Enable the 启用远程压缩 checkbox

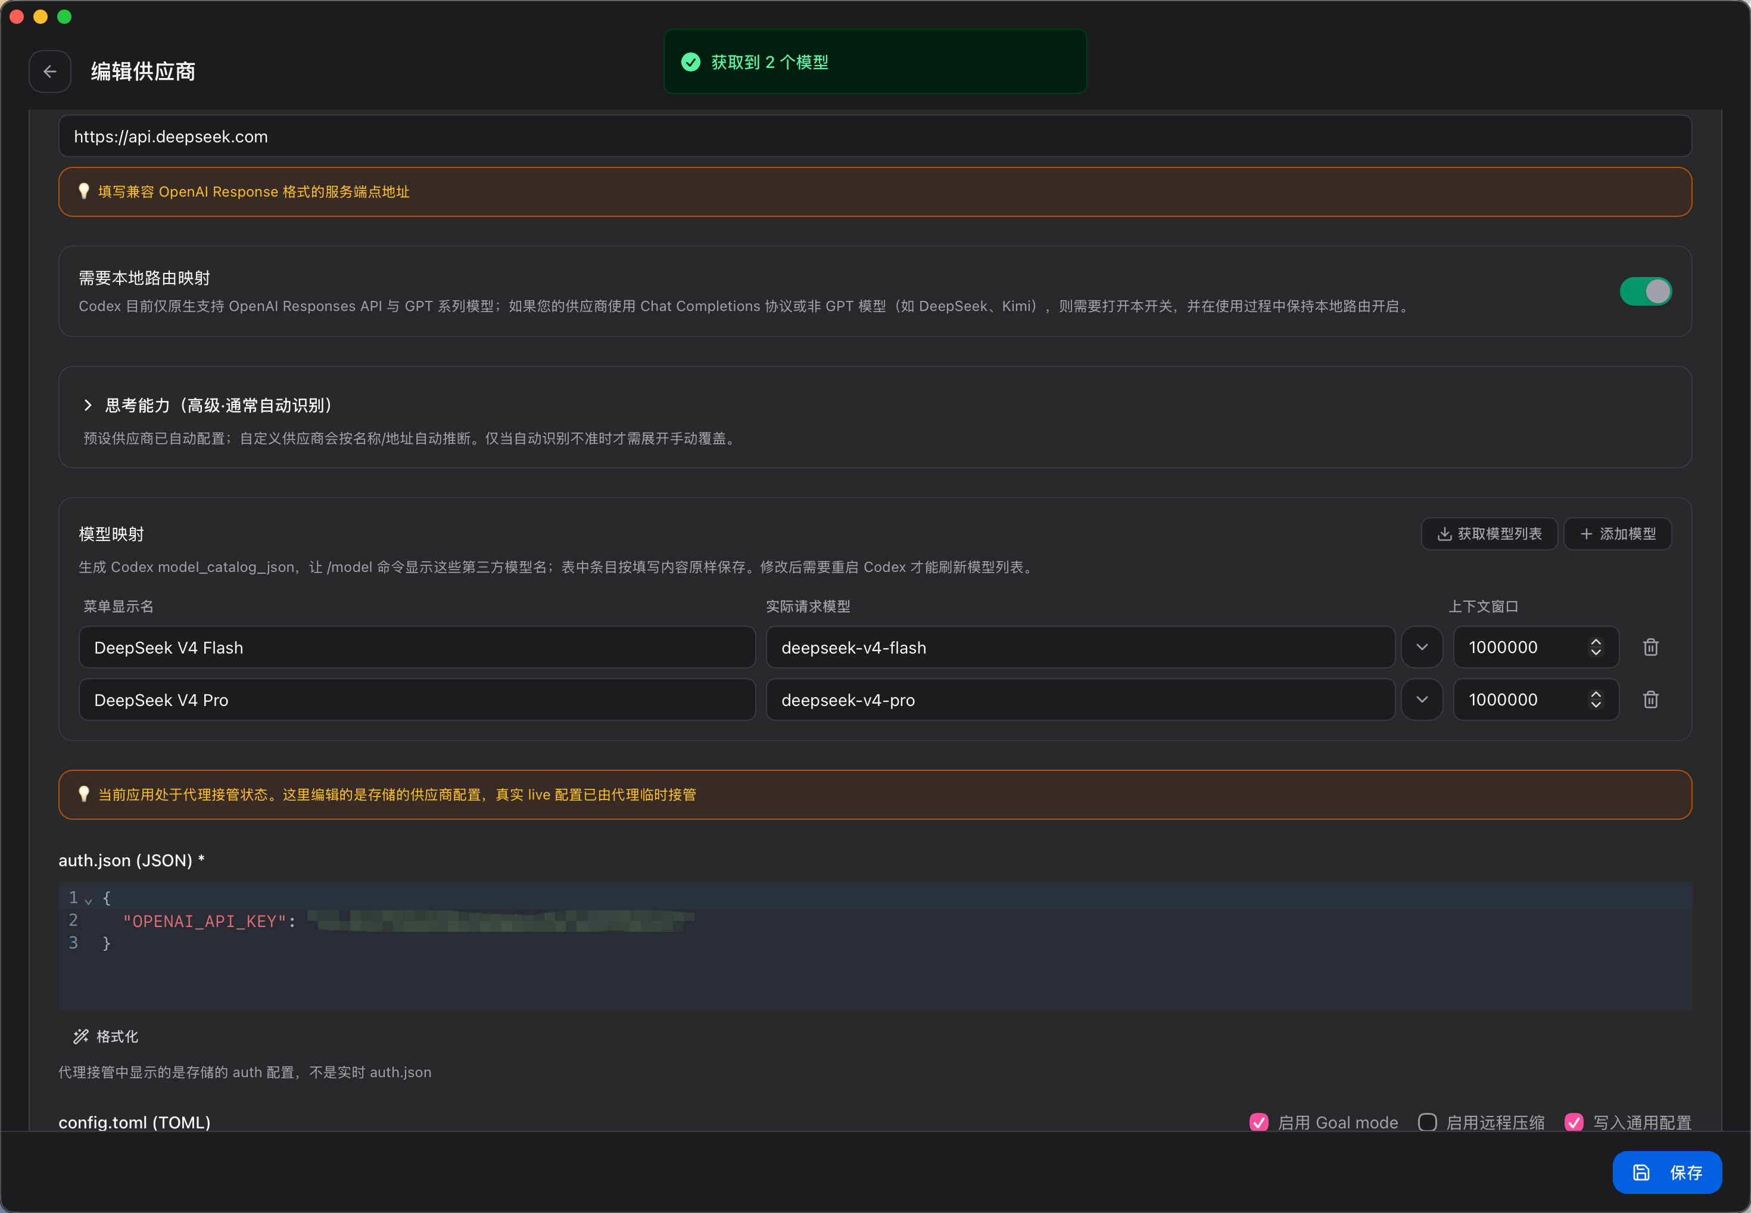coord(1428,1122)
